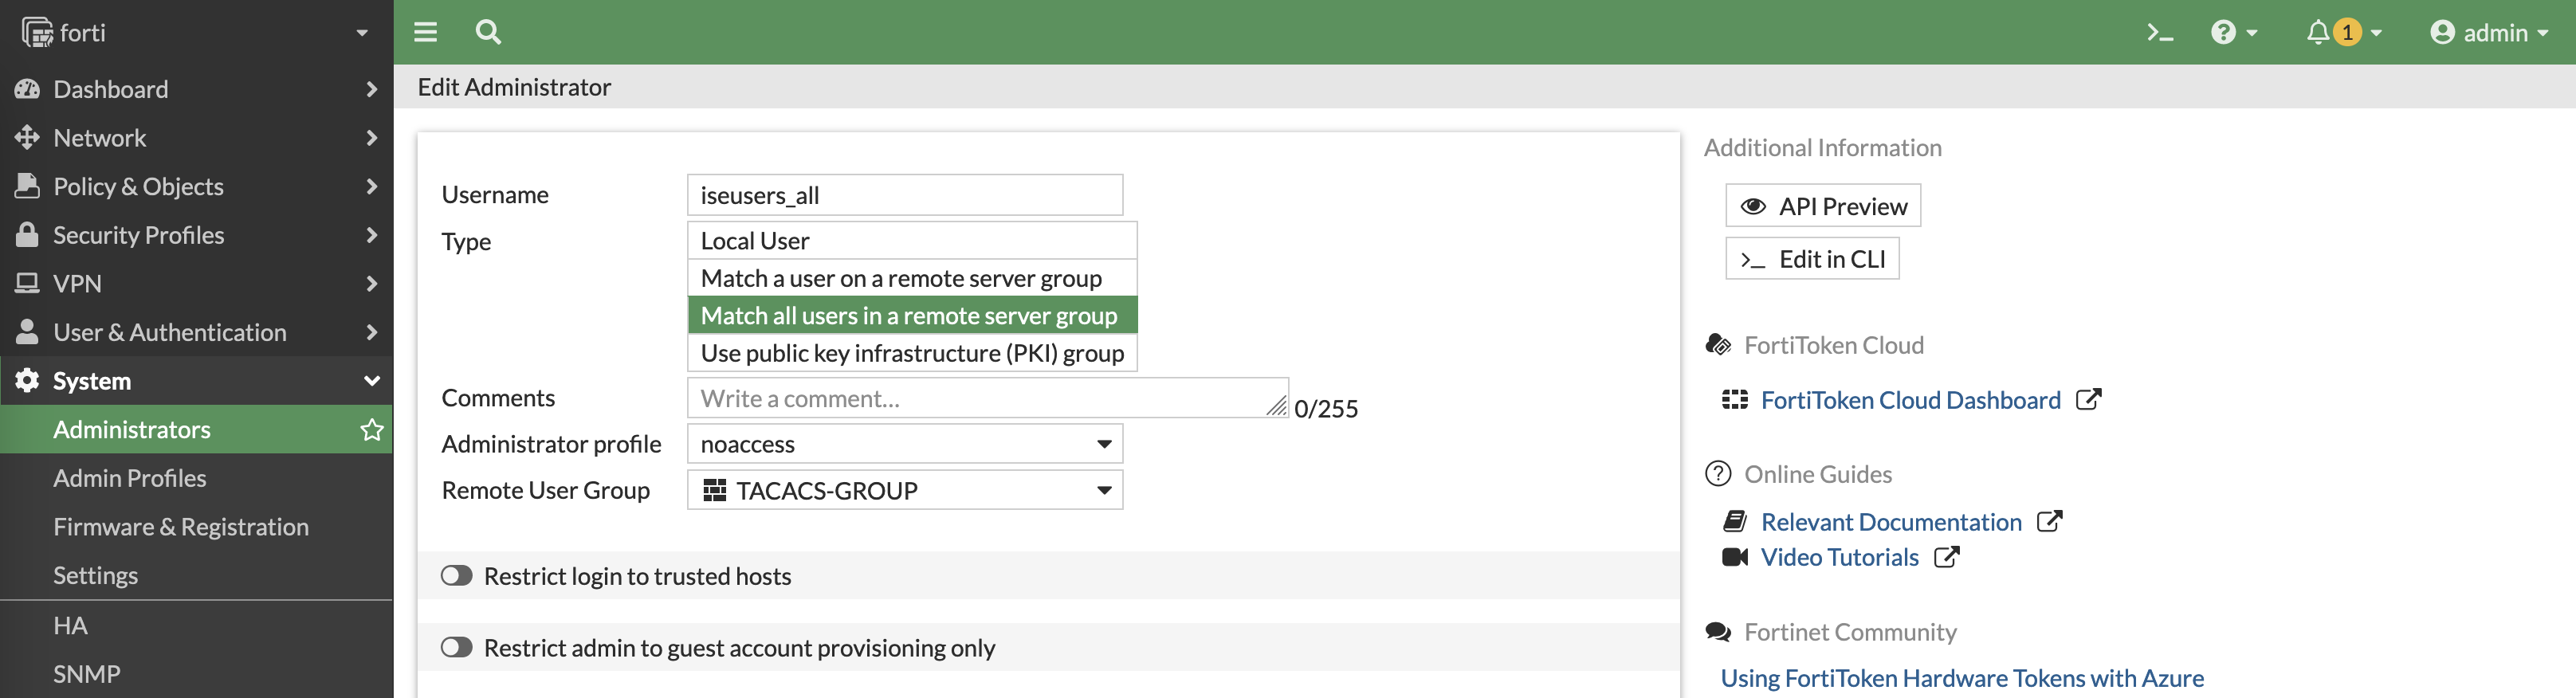Expand the Policy & Objects menu
The width and height of the screenshot is (2576, 698).
[x=138, y=187]
